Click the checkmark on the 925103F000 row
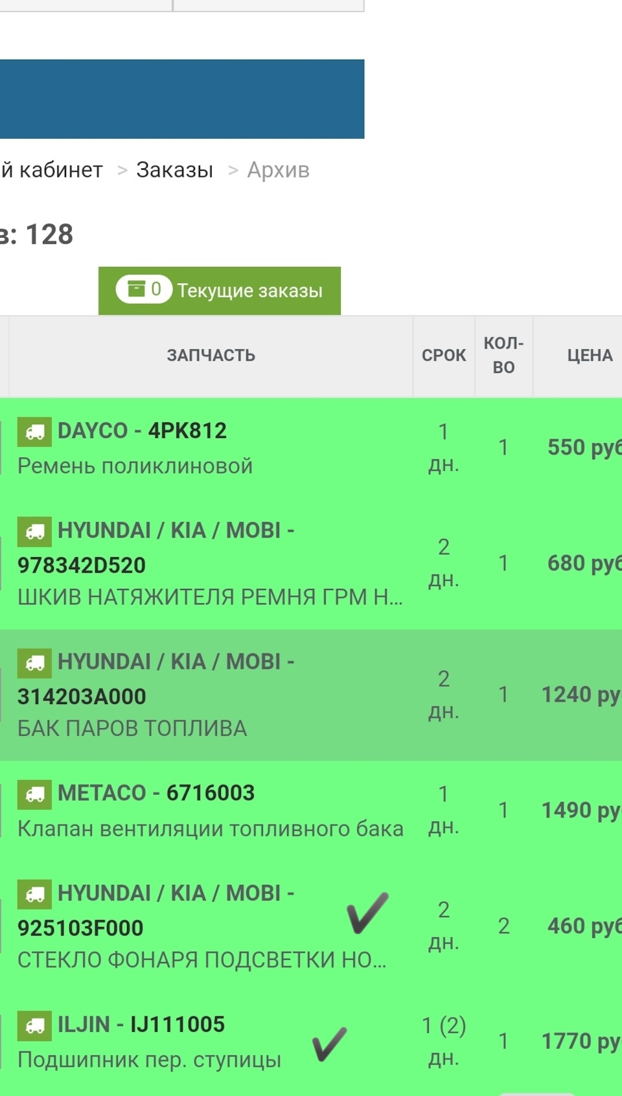The height and width of the screenshot is (1096, 622). coord(367,913)
